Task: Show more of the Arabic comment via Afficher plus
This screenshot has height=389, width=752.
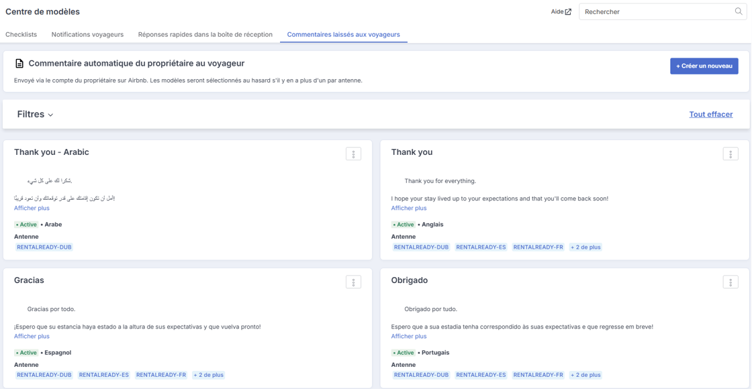Action: coord(32,208)
